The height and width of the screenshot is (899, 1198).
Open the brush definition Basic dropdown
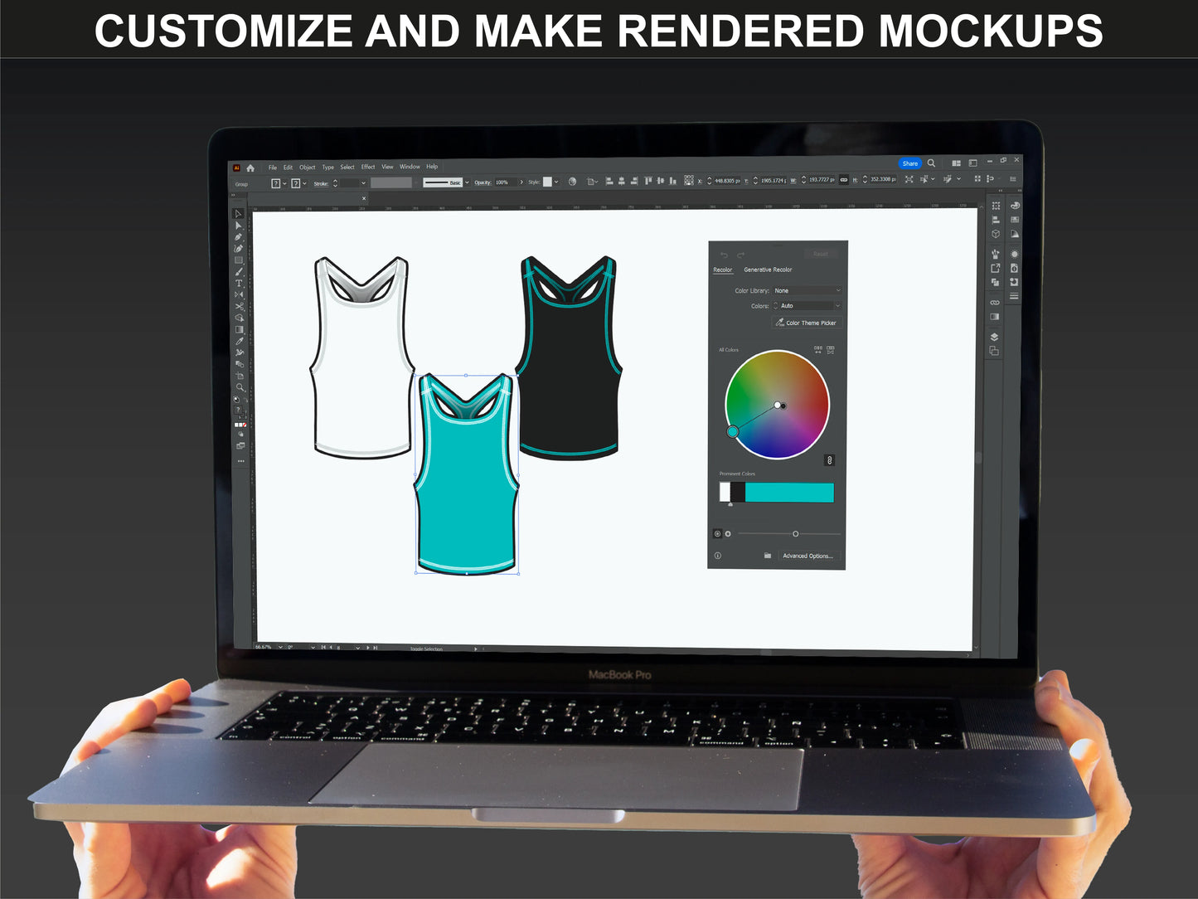click(x=467, y=182)
